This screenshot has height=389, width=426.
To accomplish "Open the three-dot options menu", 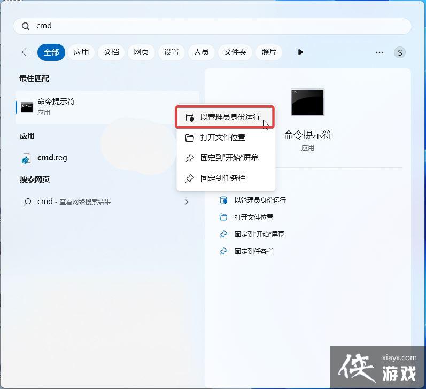I will click(379, 52).
